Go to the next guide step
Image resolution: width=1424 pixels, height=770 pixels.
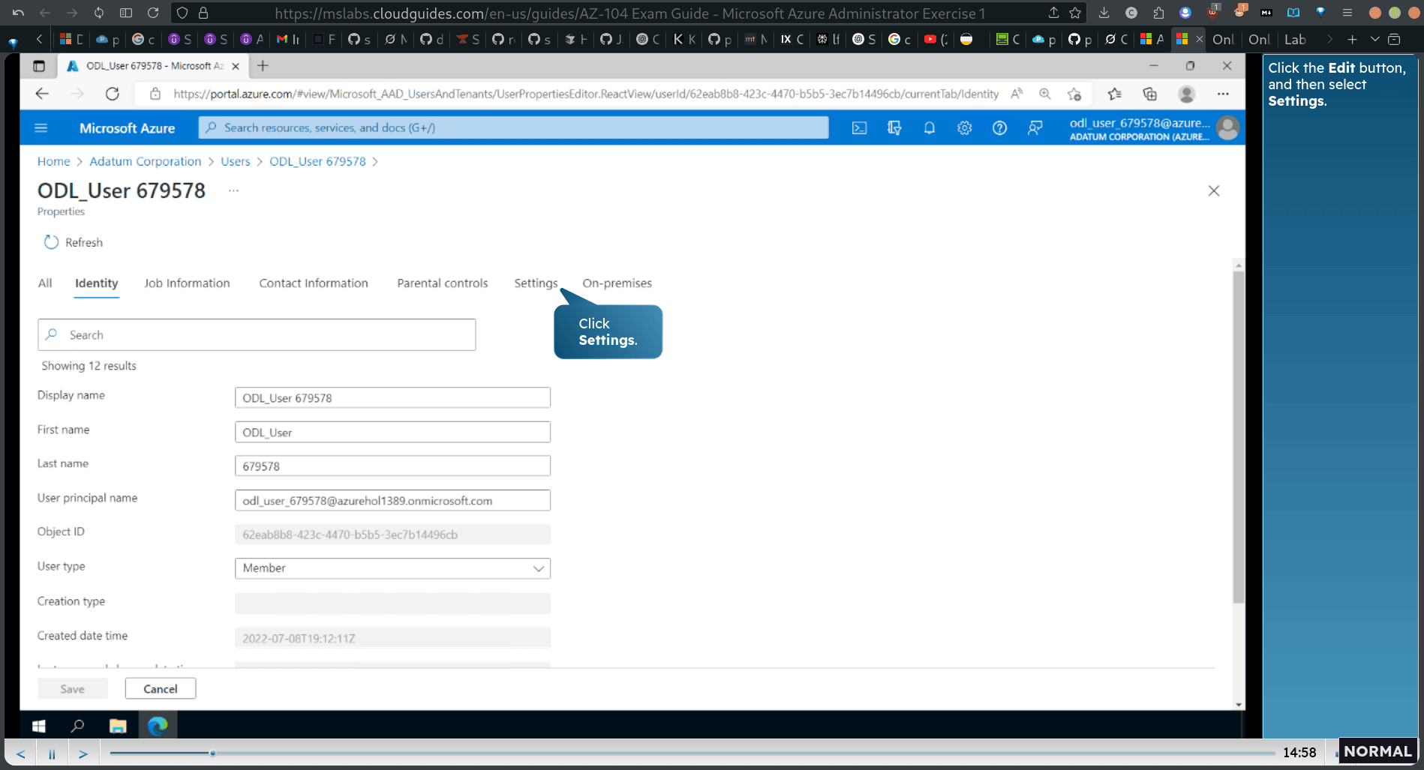(x=83, y=754)
